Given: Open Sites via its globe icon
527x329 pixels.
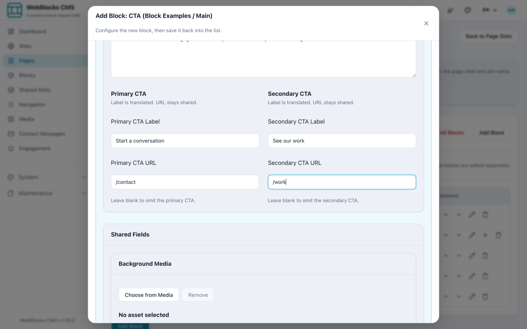Looking at the screenshot, I should coord(11,46).
